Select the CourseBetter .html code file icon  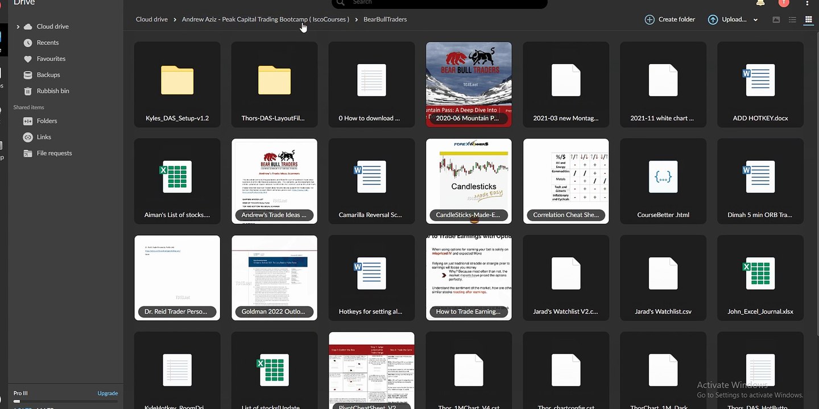click(x=663, y=177)
